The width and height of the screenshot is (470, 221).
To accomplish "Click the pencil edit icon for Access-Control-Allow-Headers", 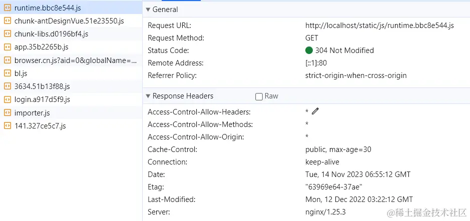I will (315, 111).
